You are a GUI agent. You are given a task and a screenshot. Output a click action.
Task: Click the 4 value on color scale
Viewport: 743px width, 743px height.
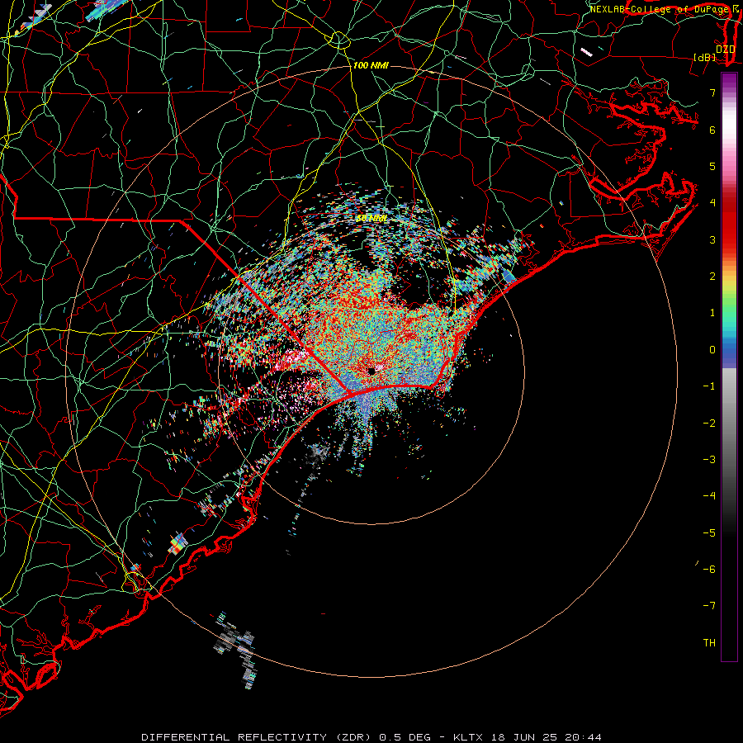click(712, 203)
